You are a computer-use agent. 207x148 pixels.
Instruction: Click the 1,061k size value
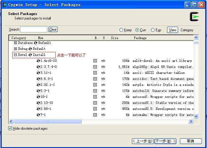pos(124,67)
